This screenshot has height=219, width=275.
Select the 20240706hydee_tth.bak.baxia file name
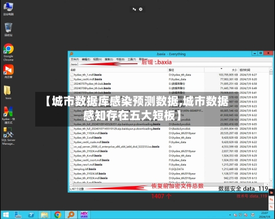(x=92, y=88)
